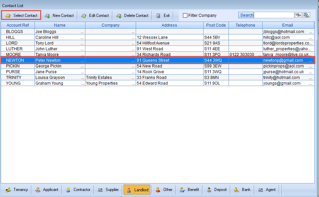Click the Edit Contact pencil icon

pos(84,16)
